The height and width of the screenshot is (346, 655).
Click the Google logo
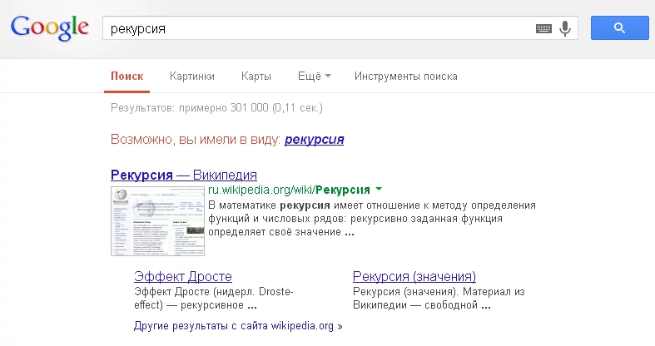coord(50,27)
